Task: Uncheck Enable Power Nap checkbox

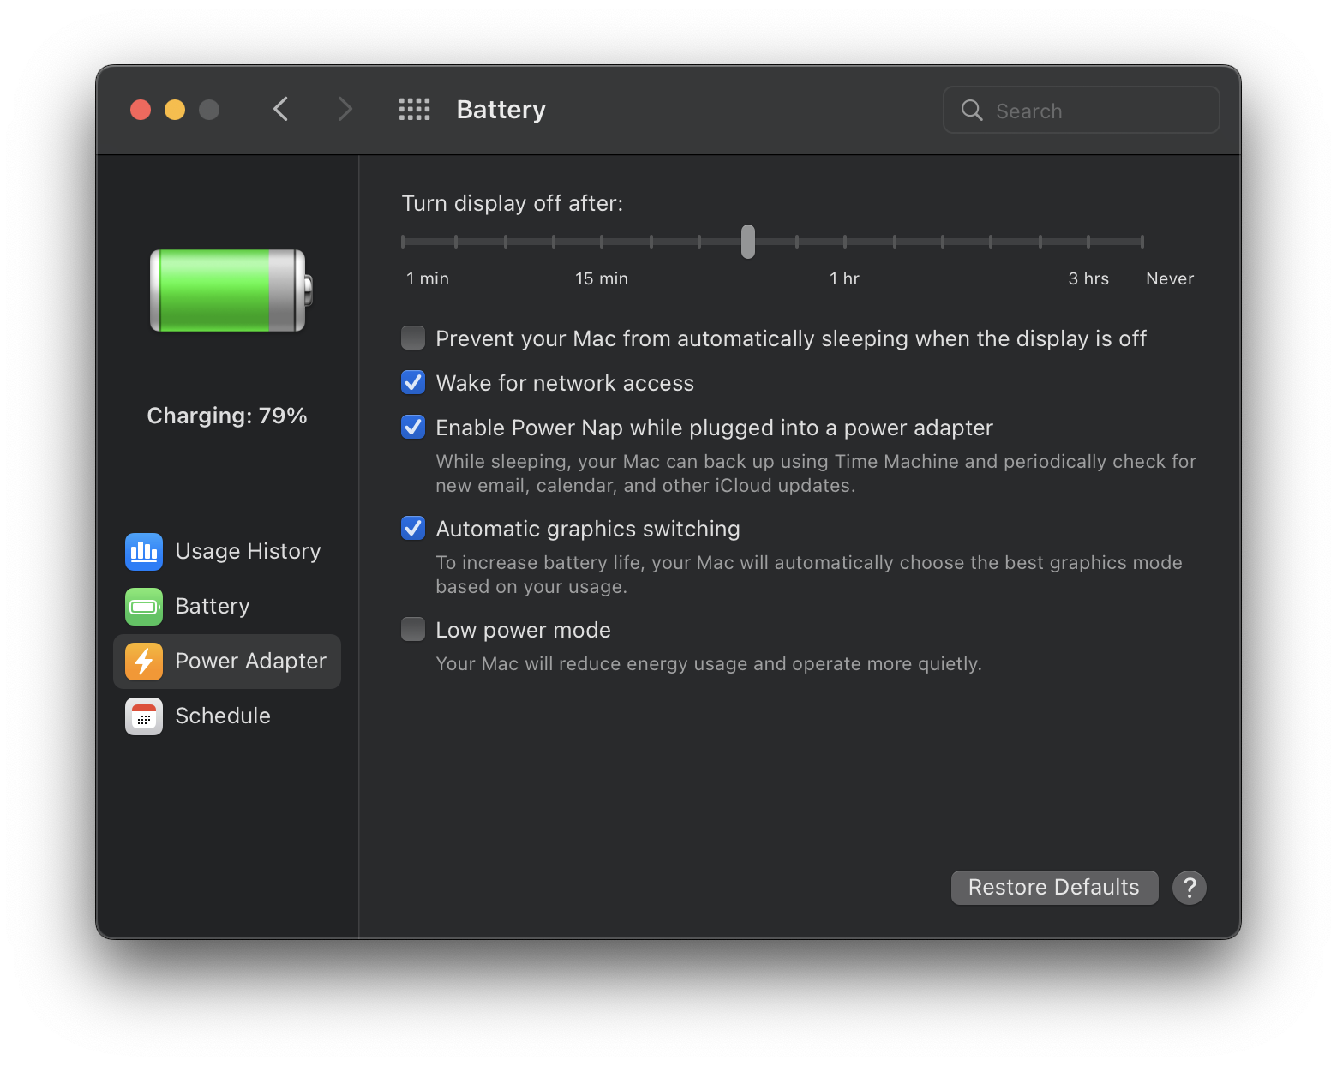Action: click(413, 428)
